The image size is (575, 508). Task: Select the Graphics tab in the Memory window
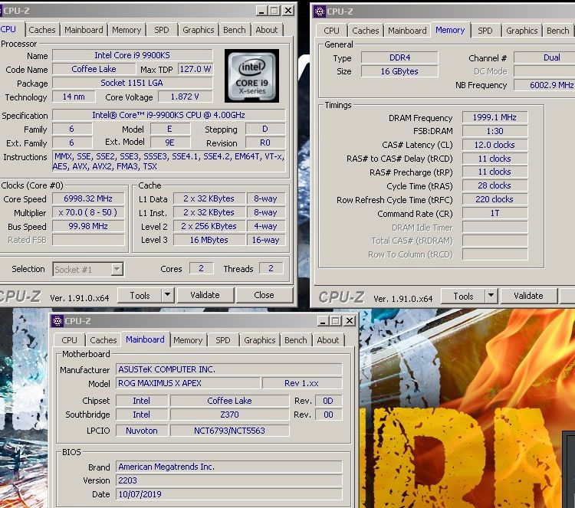(521, 31)
